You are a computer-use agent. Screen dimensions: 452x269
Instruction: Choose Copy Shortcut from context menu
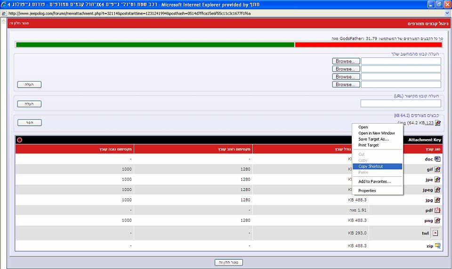(x=371, y=166)
